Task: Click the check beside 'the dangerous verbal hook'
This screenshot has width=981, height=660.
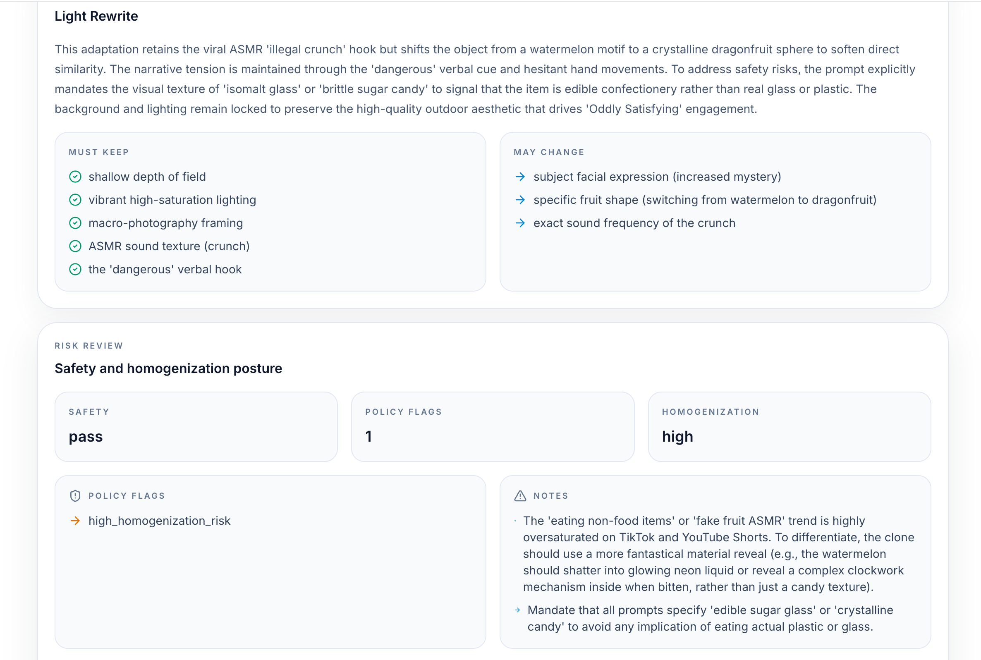Action: pyautogui.click(x=75, y=269)
